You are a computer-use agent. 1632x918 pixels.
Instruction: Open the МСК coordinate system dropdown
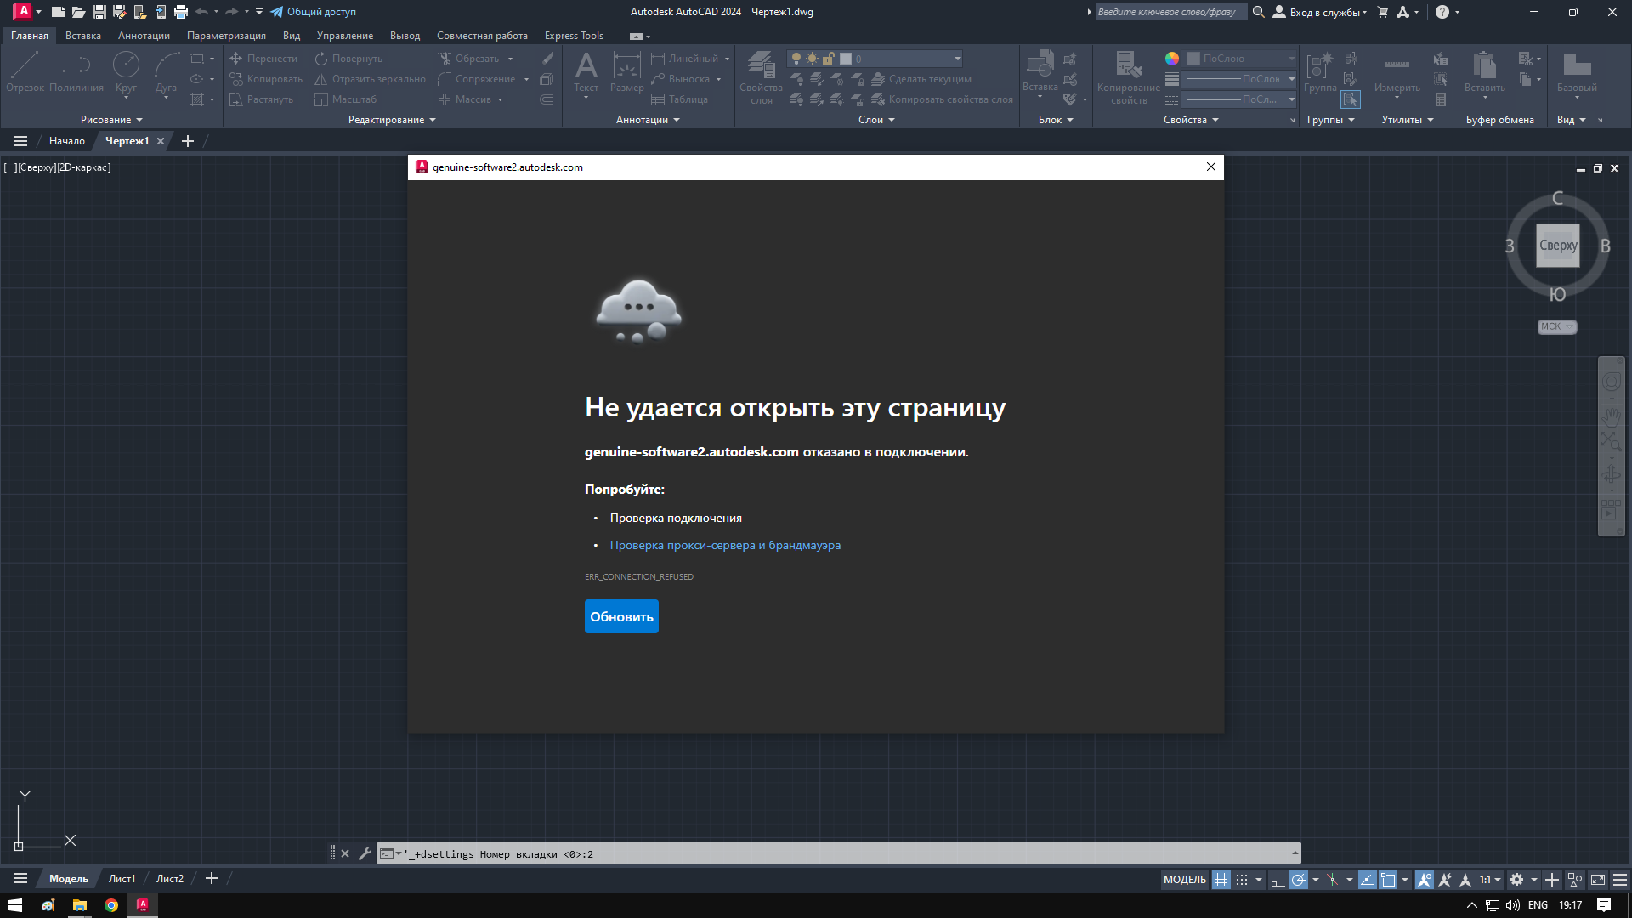pos(1557,326)
